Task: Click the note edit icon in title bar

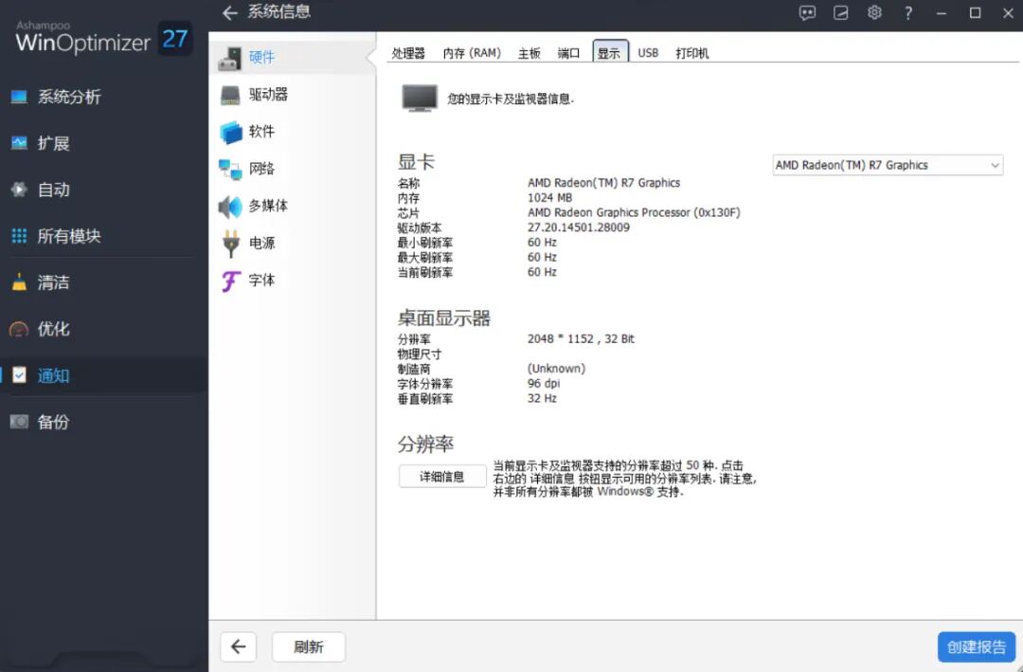Action: pyautogui.click(x=841, y=12)
